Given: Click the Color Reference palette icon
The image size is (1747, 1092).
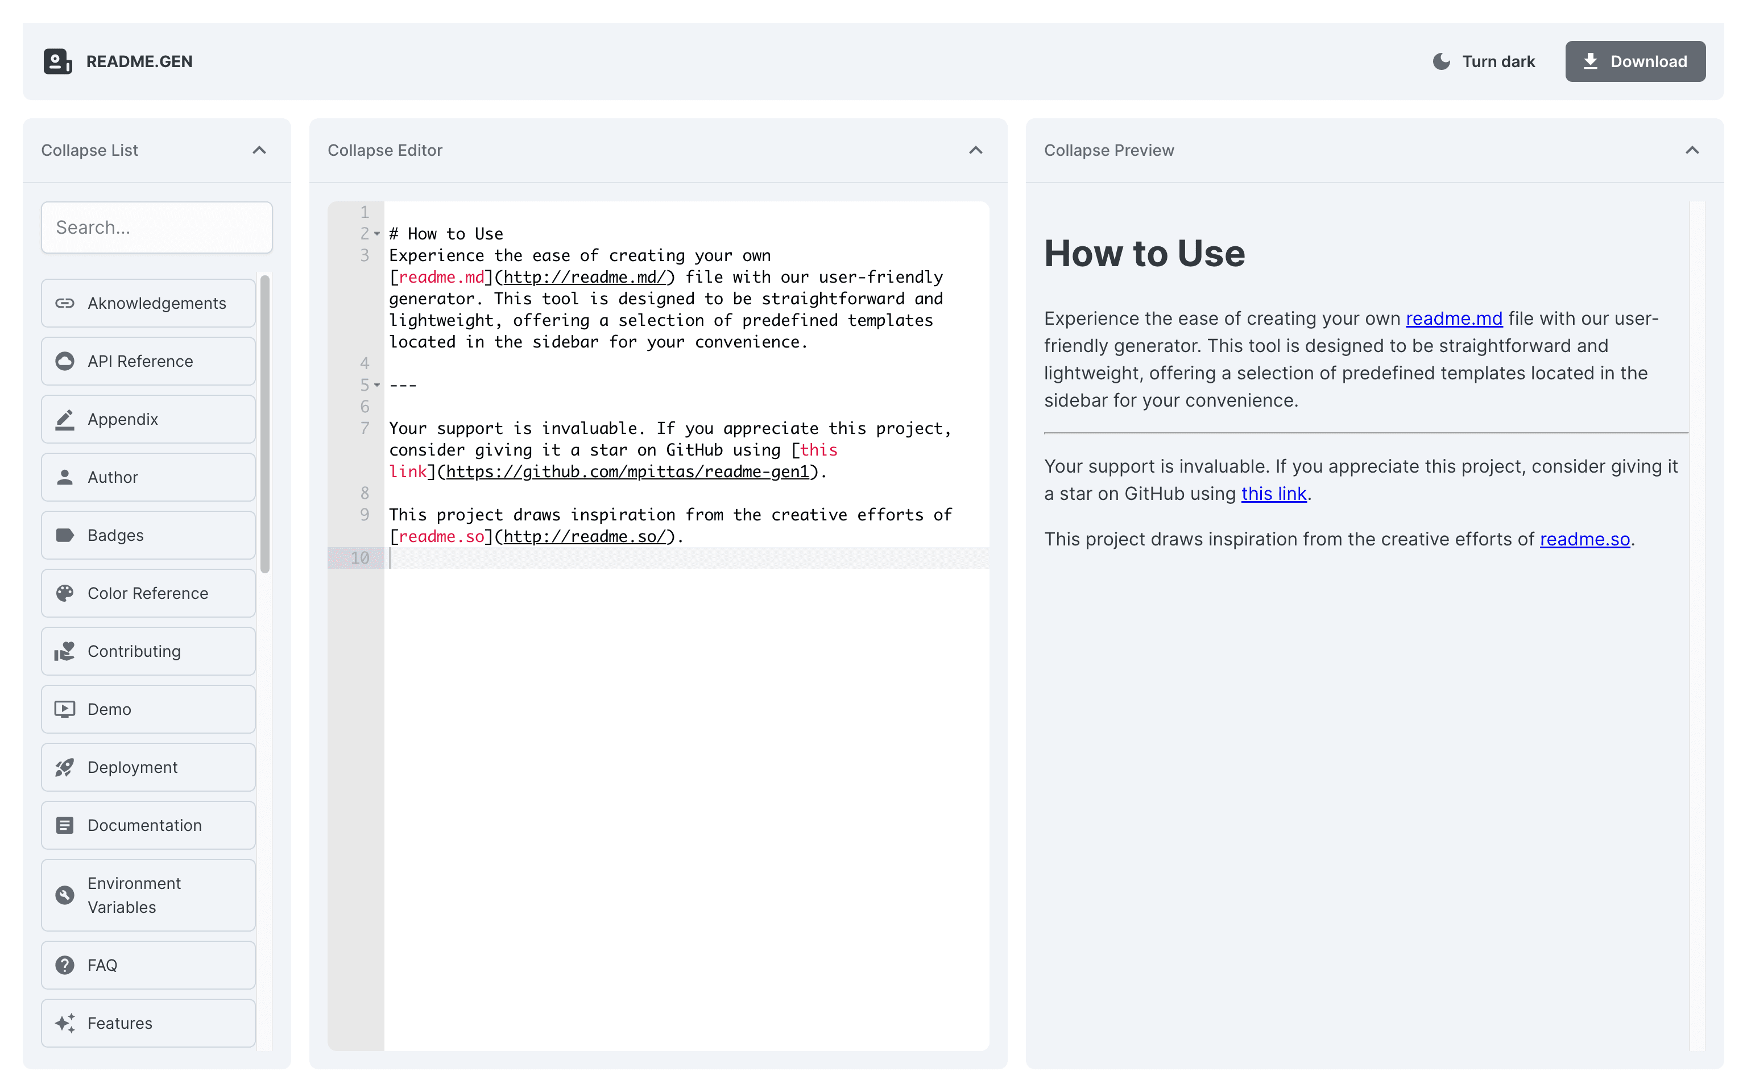Looking at the screenshot, I should coord(65,593).
